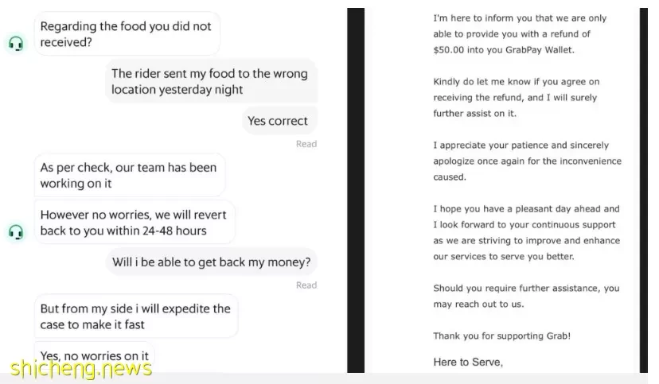Click the 'Here to Serve,' sign-off text
The width and height of the screenshot is (659, 384).
[x=468, y=362]
